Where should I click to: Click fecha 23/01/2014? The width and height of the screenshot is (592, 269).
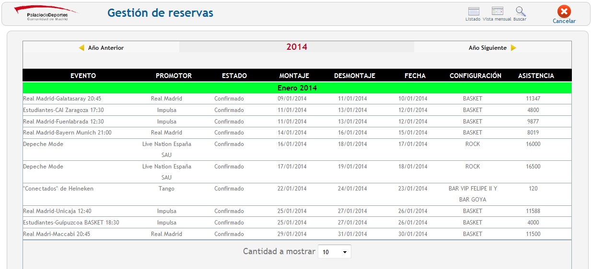coord(413,189)
